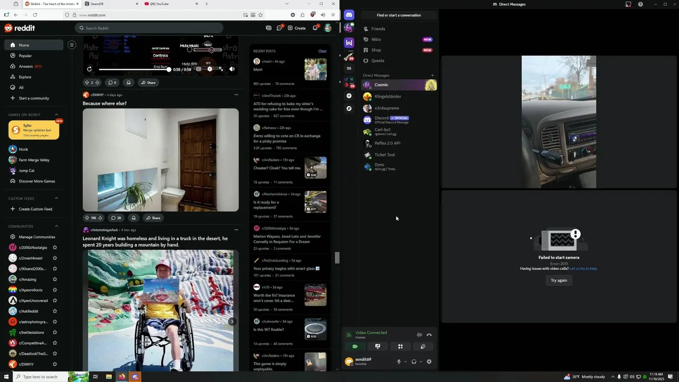Open Let us try to help link
Screen dimensions: 679x382
click(584, 268)
